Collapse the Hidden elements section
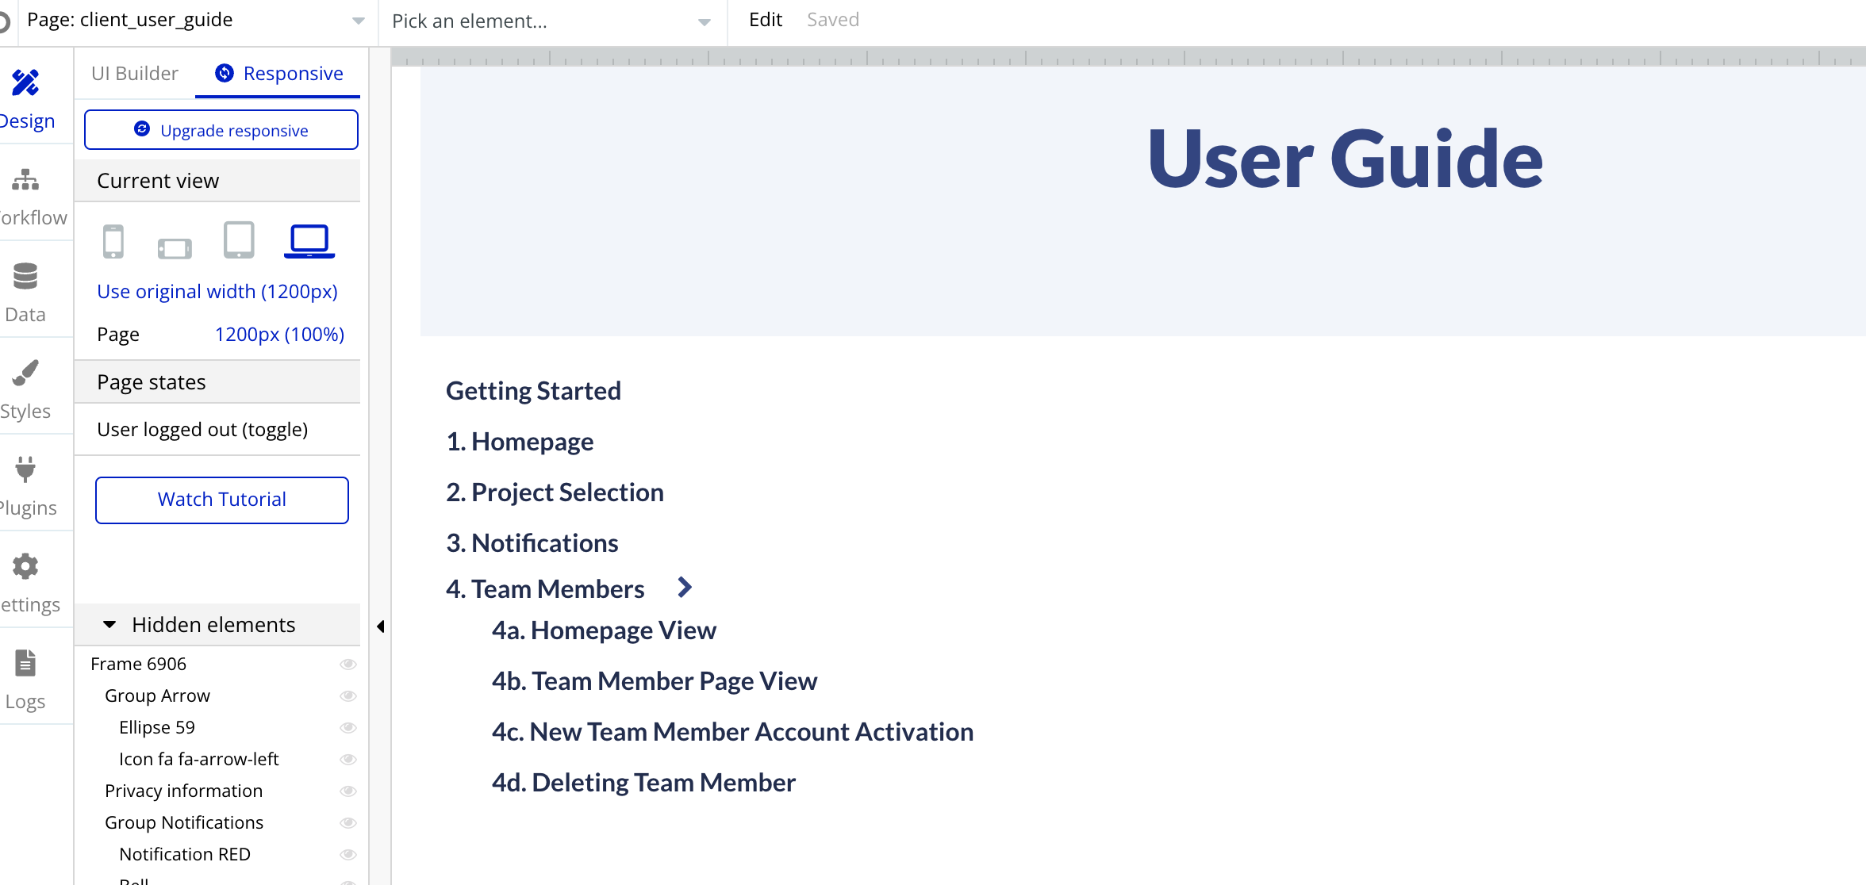 click(x=110, y=625)
